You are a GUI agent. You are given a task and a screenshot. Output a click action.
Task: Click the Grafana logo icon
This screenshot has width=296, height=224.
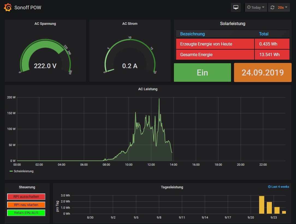pyautogui.click(x=8, y=7)
